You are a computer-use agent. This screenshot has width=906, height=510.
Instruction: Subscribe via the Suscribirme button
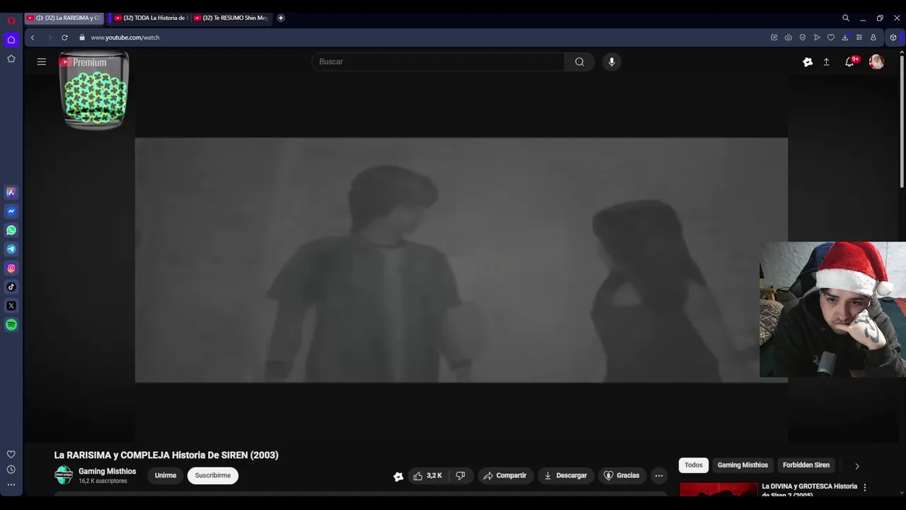click(213, 476)
